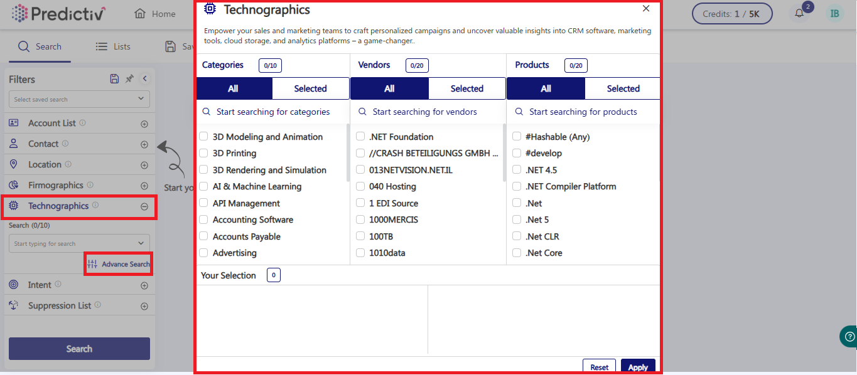Screen dimensions: 857x375
Task: Check the .NET Compiler Platform product
Action: (x=517, y=186)
